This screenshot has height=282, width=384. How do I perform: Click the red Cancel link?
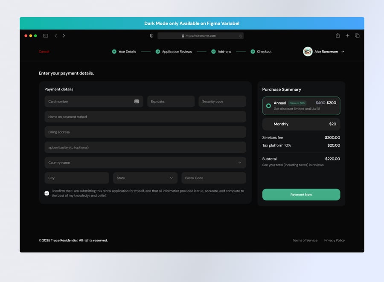coord(44,52)
